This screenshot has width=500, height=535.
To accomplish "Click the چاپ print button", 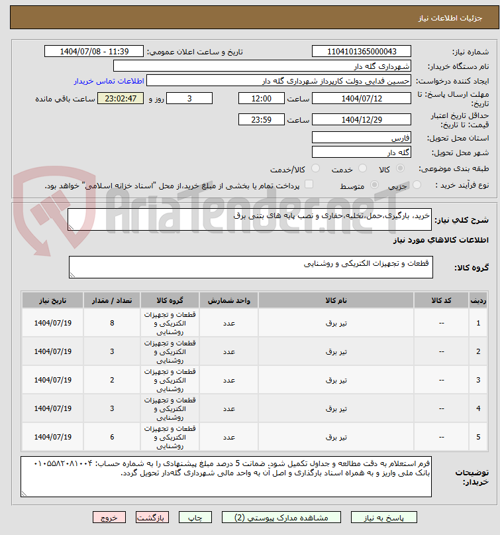I will coord(195,517).
